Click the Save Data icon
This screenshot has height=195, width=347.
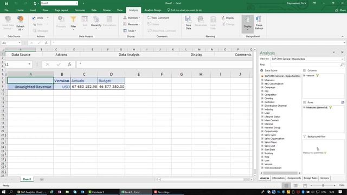[188, 19]
